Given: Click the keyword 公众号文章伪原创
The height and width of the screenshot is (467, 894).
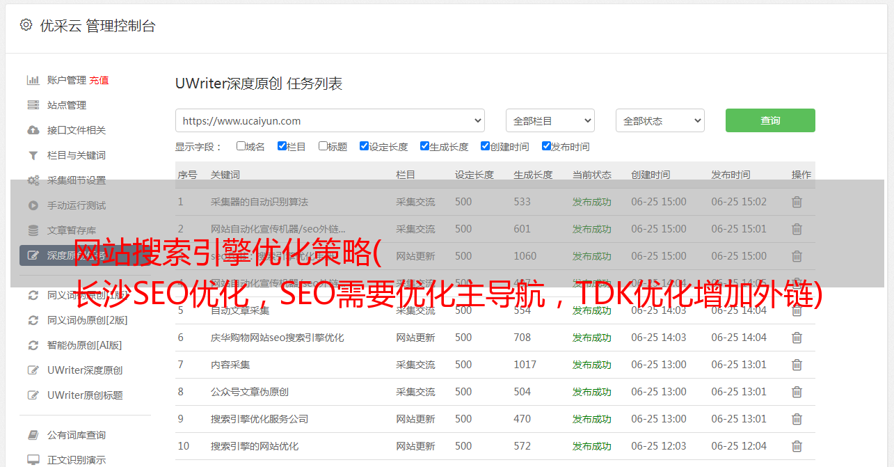Looking at the screenshot, I should click(x=250, y=392).
